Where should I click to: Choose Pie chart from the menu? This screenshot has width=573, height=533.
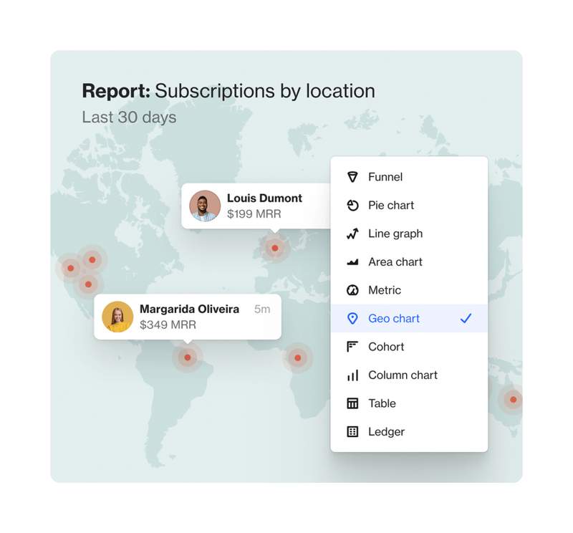tap(390, 206)
